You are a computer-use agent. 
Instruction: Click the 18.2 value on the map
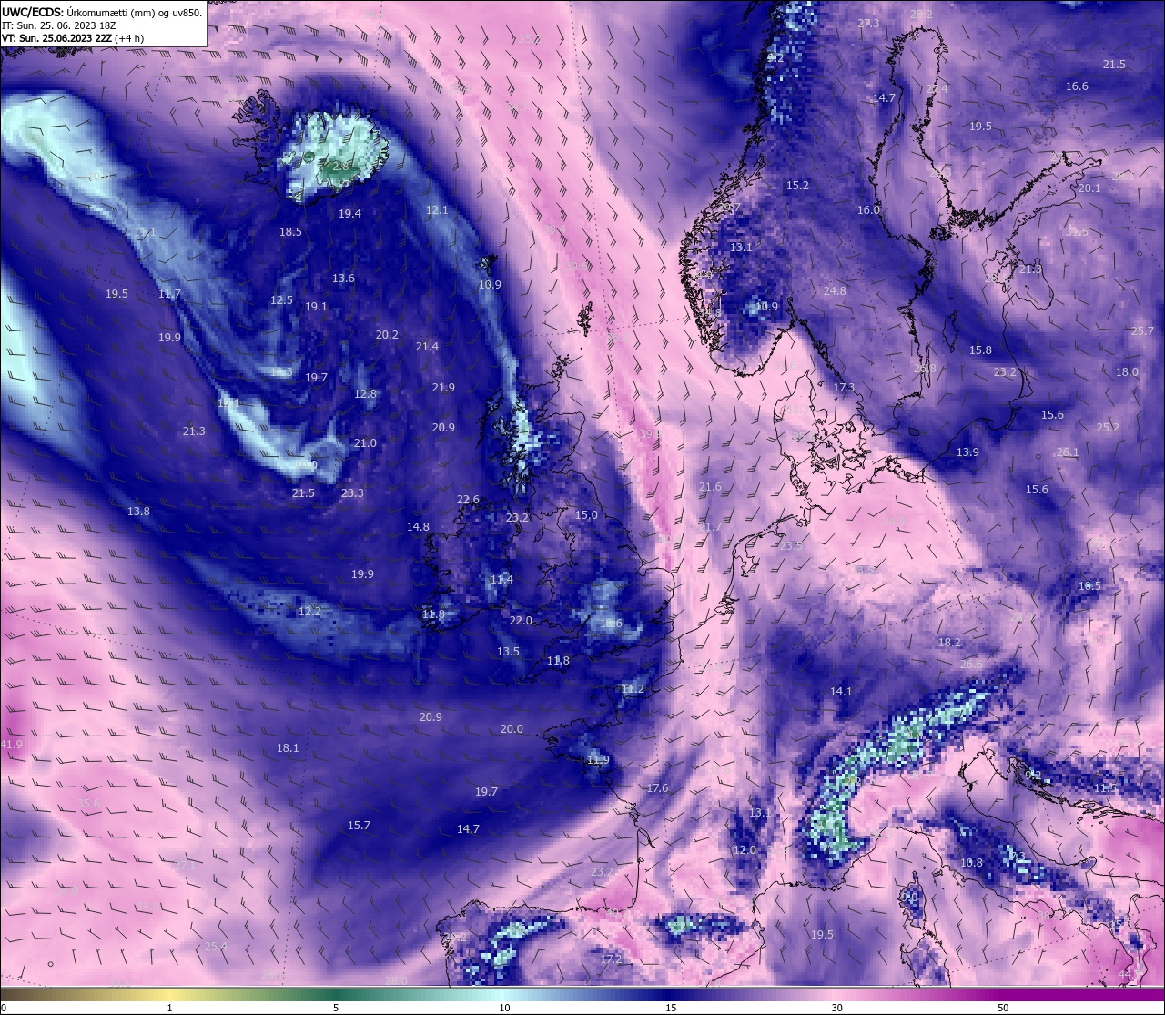point(949,642)
